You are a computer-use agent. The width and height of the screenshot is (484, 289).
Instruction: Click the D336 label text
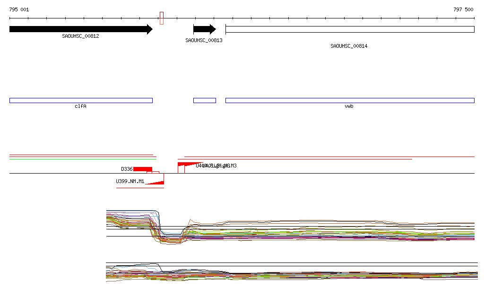(x=127, y=169)
